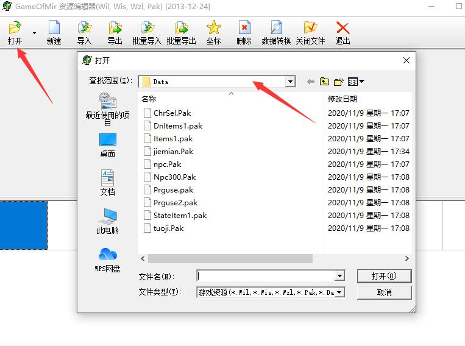Image resolution: width=465 pixels, height=346 pixels.
Task: Click the file list's right scroll arrow
Action: click(x=407, y=258)
